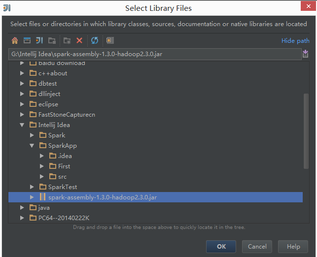Screen dimensions: 317x257
Task: Open recent path history icon
Action: (306, 54)
